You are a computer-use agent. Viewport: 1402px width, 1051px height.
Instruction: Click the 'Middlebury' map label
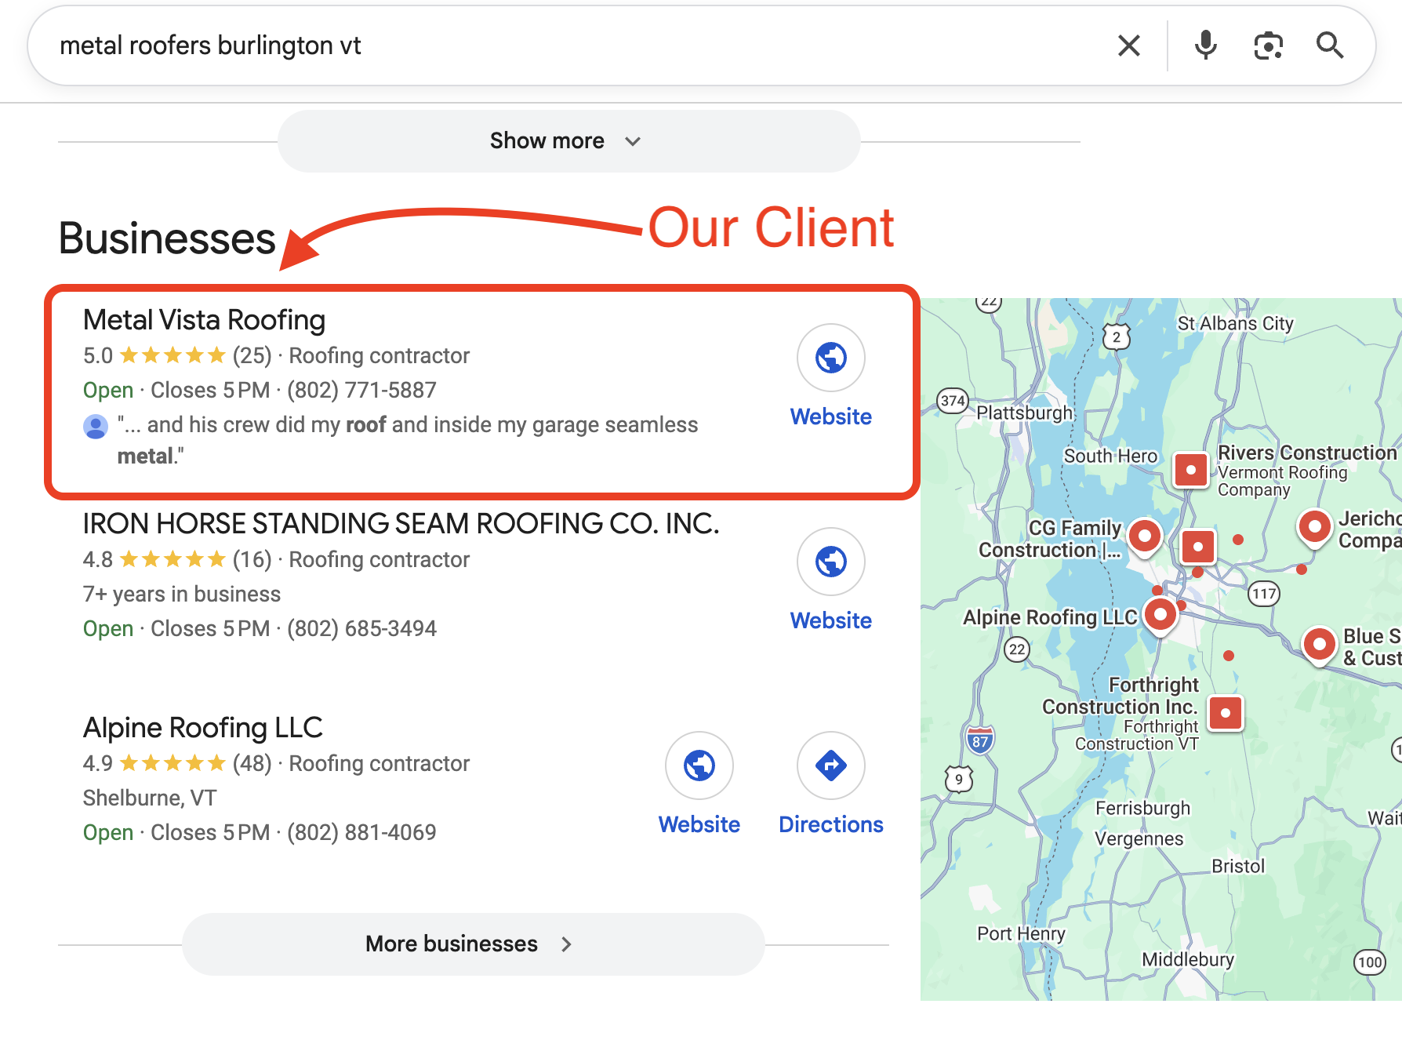coord(1188,959)
